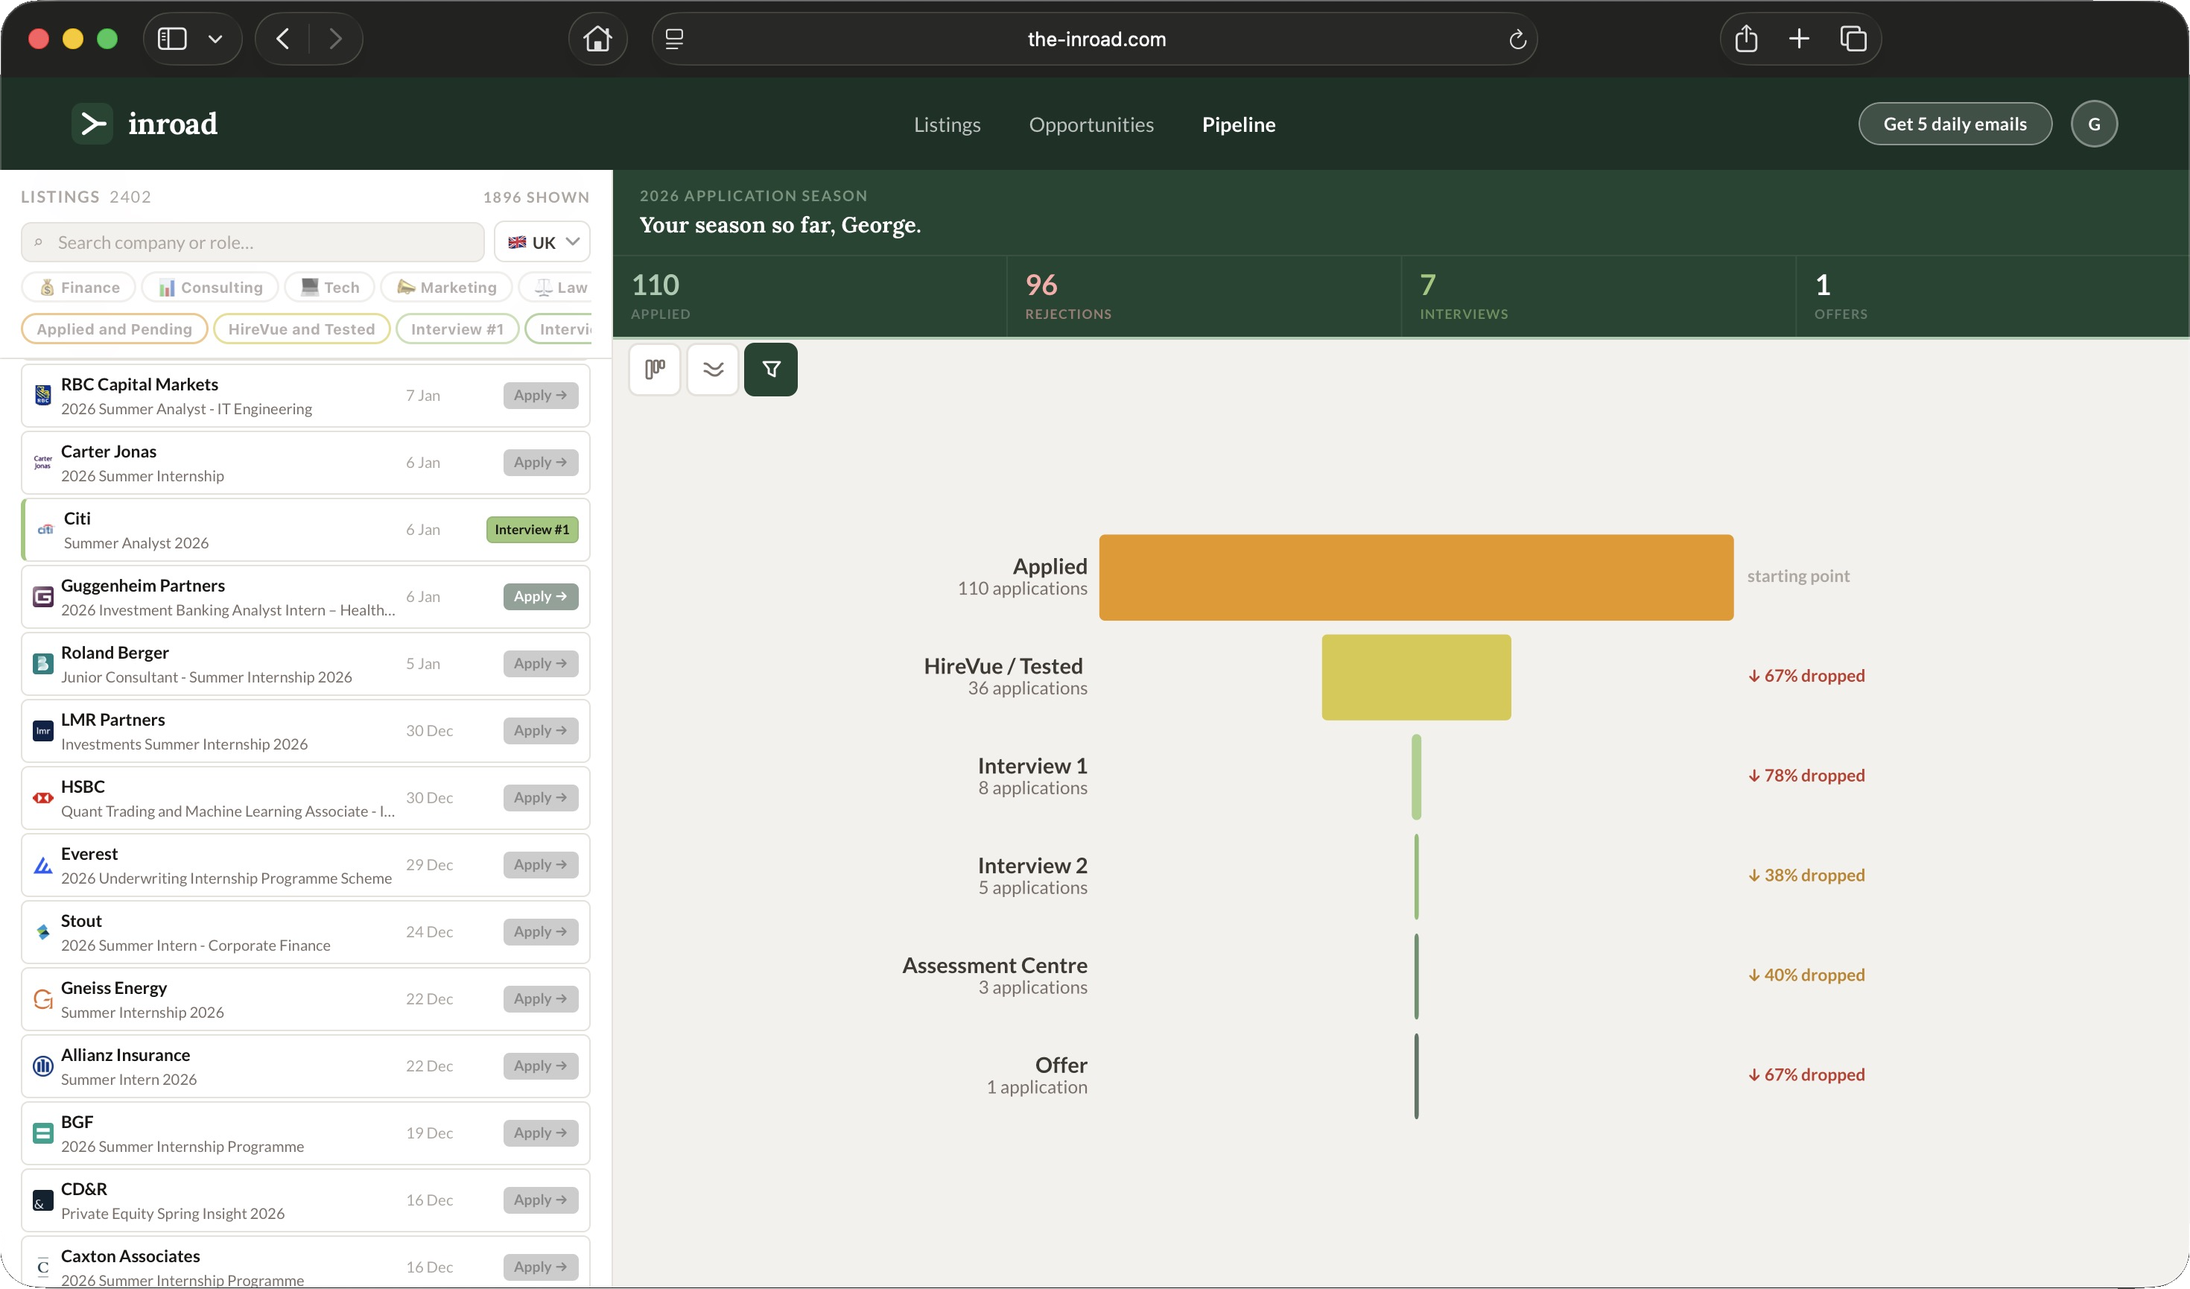Open the Listings nav tab

(x=946, y=124)
